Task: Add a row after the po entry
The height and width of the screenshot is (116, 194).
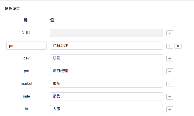Action: pos(170,46)
